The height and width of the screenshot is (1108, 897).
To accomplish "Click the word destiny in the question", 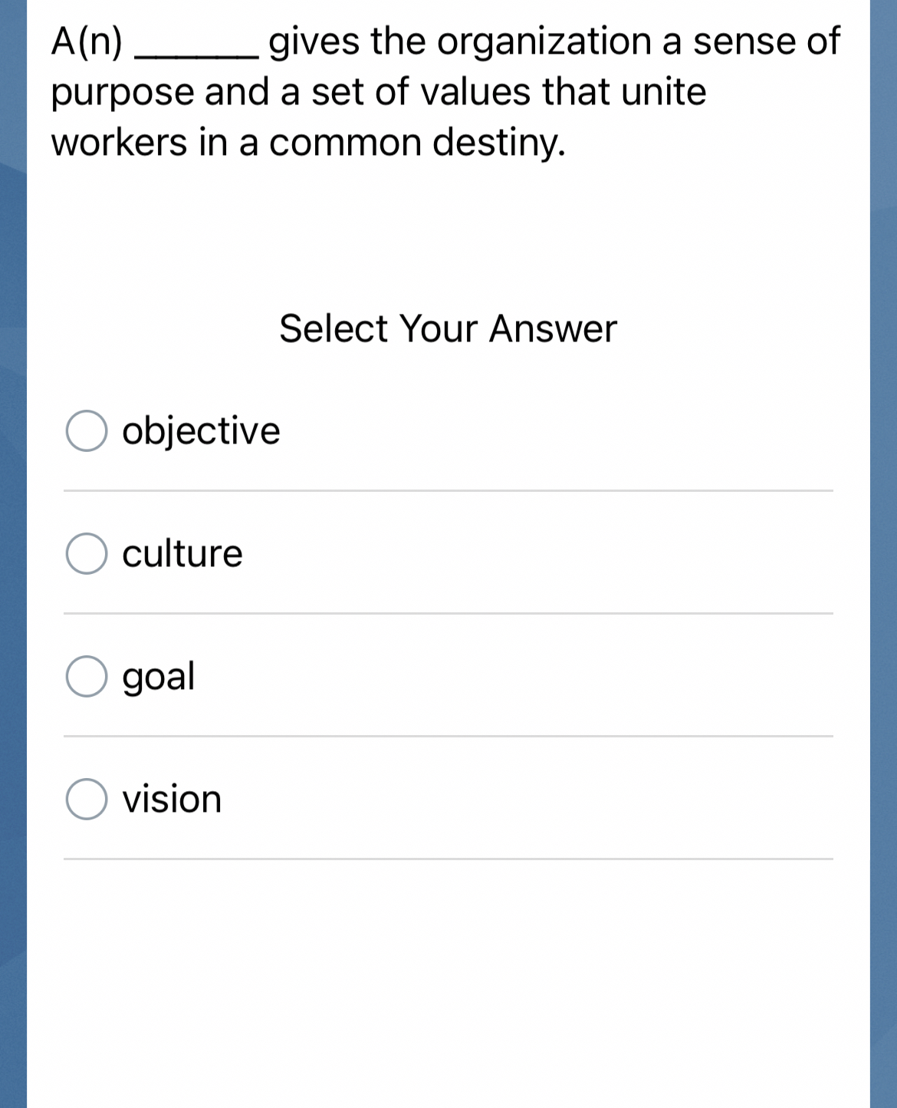I will [498, 142].
